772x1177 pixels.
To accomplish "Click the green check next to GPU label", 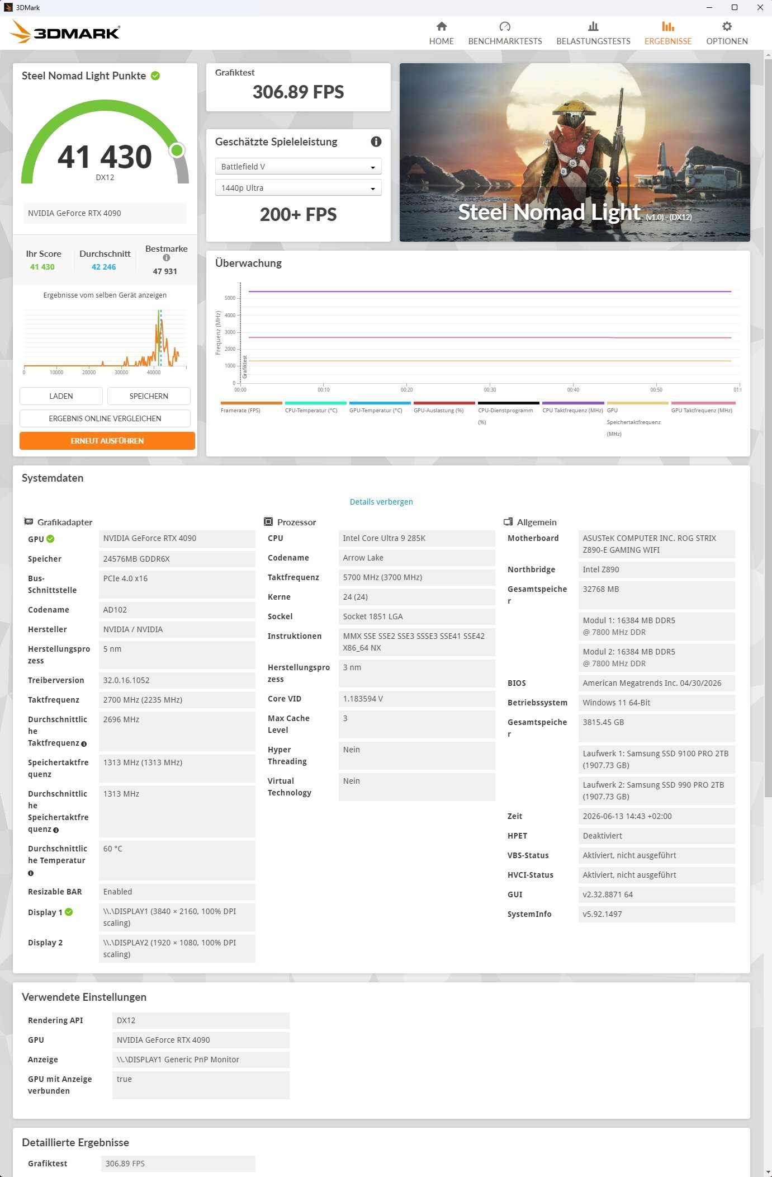I will [x=50, y=539].
